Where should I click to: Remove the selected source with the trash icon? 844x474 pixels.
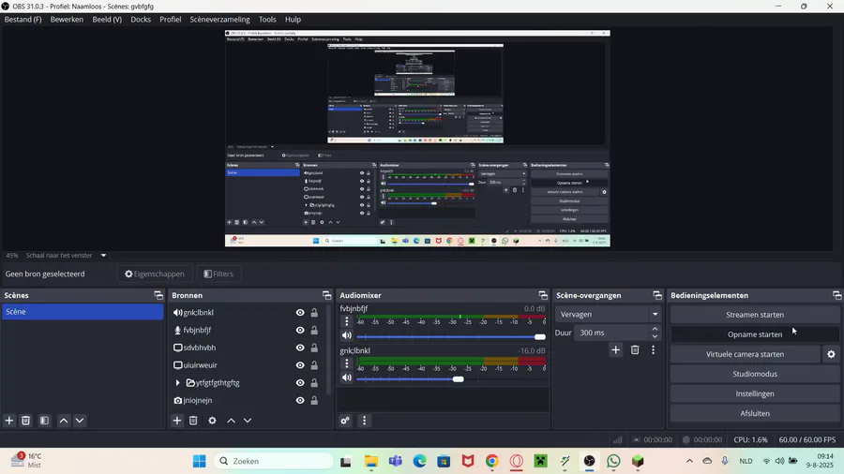tap(193, 421)
